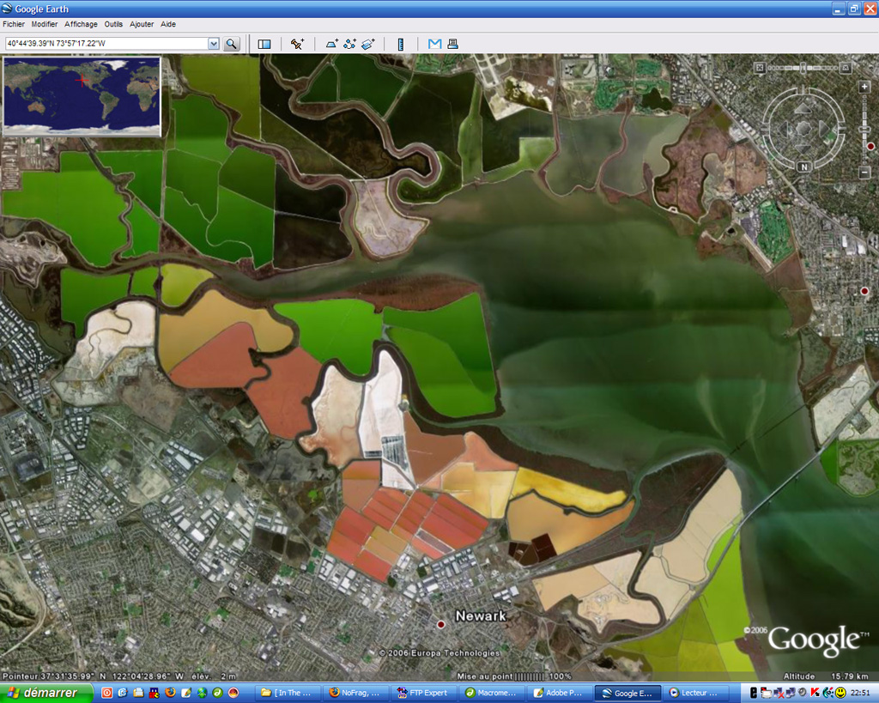This screenshot has height=703, width=879.
Task: Click the red K tray icon
Action: 815,693
